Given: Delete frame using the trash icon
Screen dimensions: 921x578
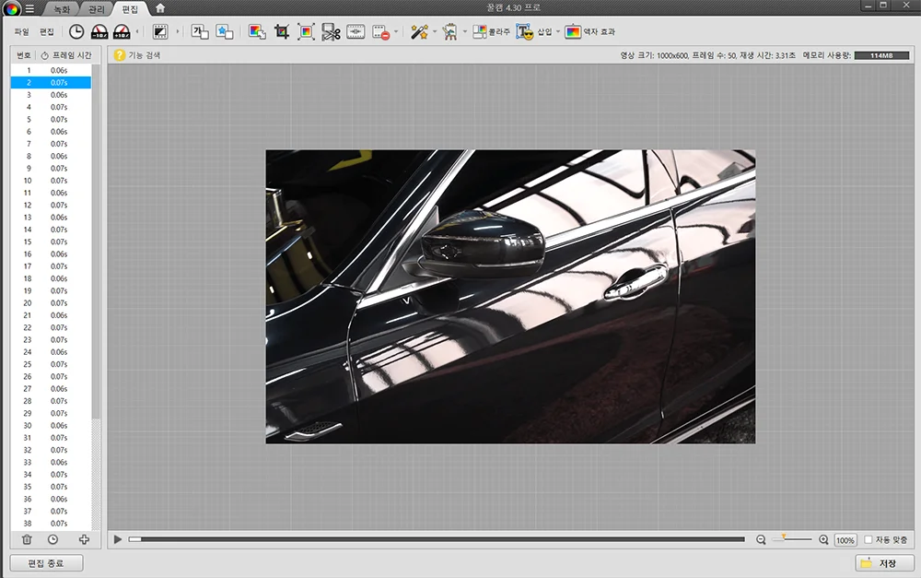Looking at the screenshot, I should click(x=27, y=539).
